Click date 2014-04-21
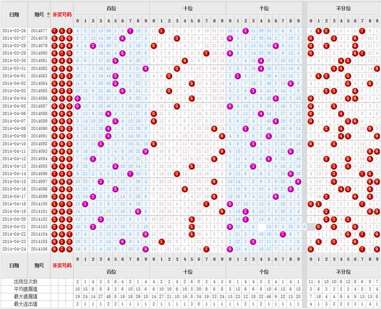This screenshot has width=381, height=309. coord(14,227)
